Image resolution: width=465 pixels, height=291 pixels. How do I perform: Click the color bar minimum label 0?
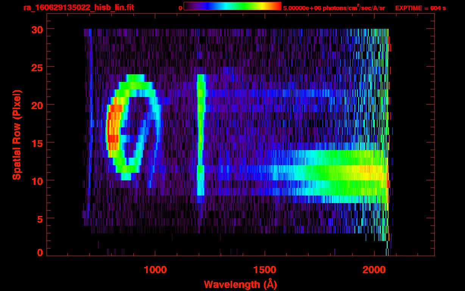(180, 8)
